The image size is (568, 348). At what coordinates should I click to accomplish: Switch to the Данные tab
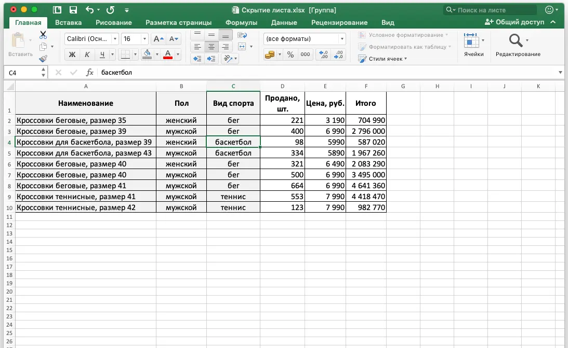pyautogui.click(x=284, y=22)
